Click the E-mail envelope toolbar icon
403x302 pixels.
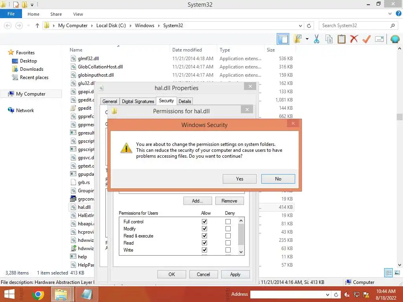click(x=379, y=39)
